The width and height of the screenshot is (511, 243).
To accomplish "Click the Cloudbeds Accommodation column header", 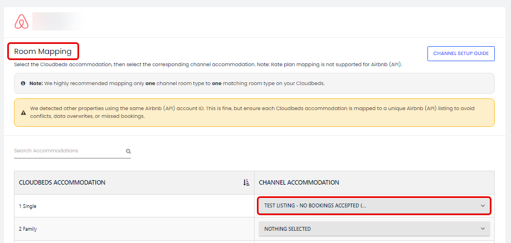I will (x=62, y=182).
